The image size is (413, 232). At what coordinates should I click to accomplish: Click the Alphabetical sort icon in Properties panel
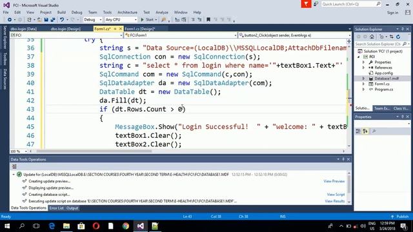coord(365,131)
